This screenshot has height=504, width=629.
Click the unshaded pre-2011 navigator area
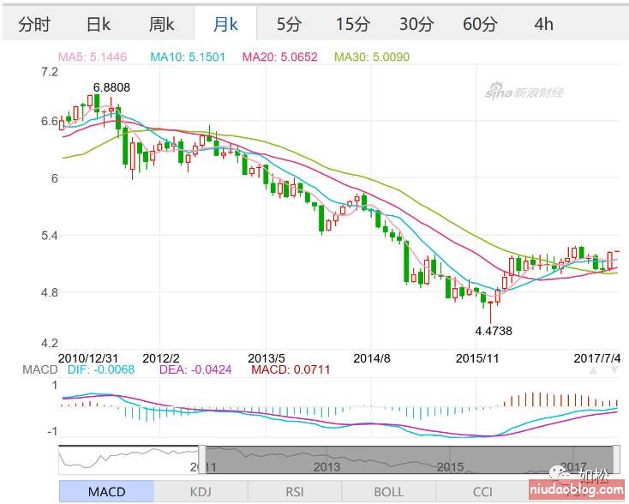click(129, 459)
